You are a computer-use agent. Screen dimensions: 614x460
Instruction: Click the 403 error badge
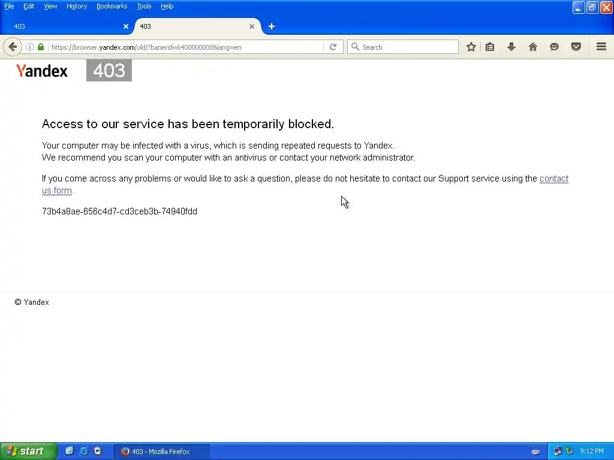109,71
